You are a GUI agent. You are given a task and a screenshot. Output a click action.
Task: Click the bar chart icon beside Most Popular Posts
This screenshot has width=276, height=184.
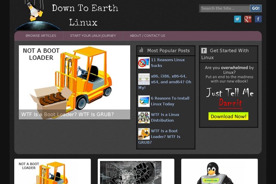(x=141, y=50)
